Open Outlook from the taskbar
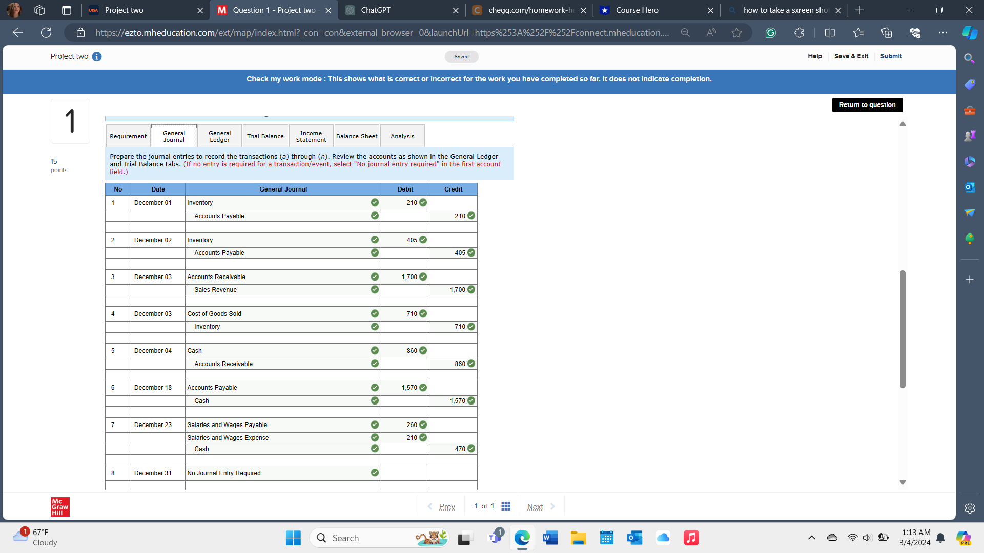Image resolution: width=984 pixels, height=553 pixels. tap(634, 538)
